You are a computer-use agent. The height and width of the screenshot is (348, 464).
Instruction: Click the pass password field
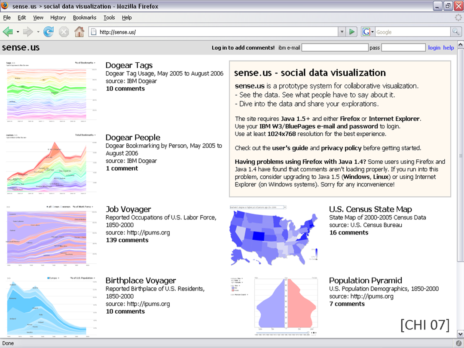(x=403, y=48)
